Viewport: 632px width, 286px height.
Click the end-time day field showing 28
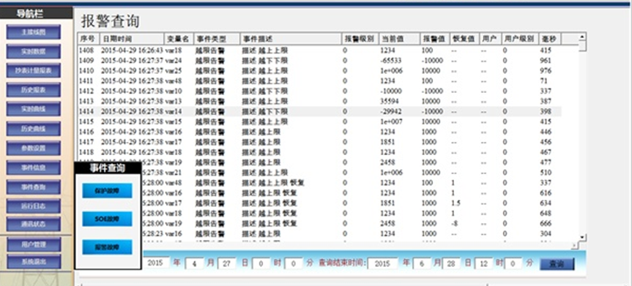click(x=451, y=264)
